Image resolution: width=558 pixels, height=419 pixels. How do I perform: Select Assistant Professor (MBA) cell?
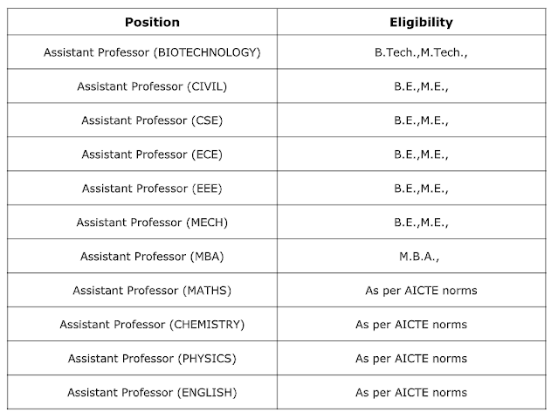[142, 256]
